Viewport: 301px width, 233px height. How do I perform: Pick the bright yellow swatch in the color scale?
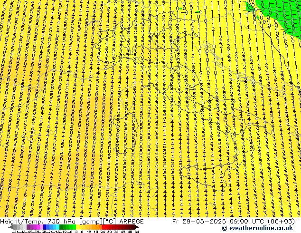click(77, 227)
